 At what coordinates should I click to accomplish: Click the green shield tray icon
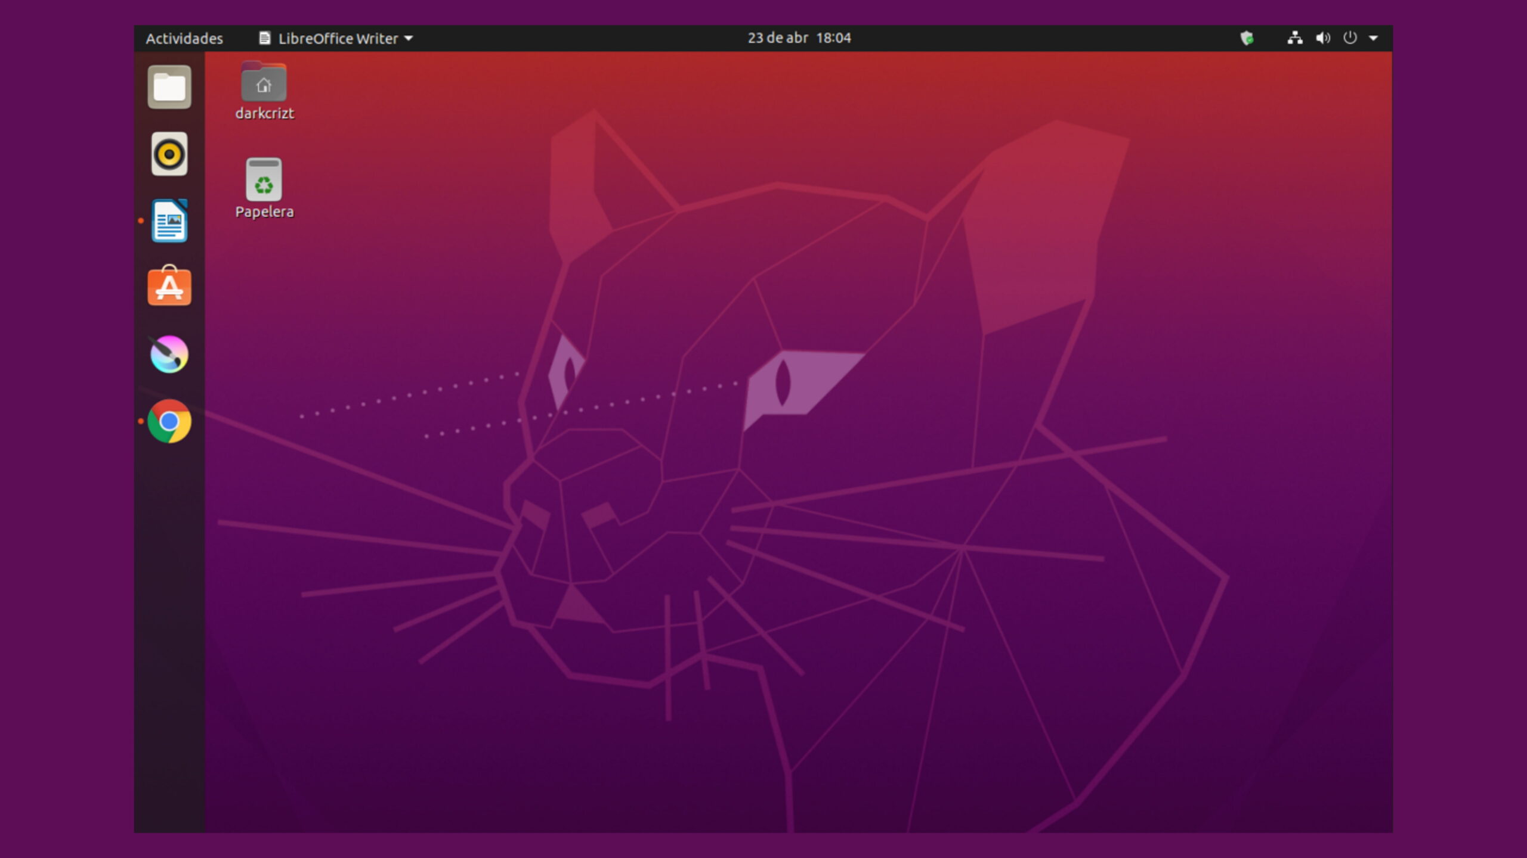[1247, 38]
